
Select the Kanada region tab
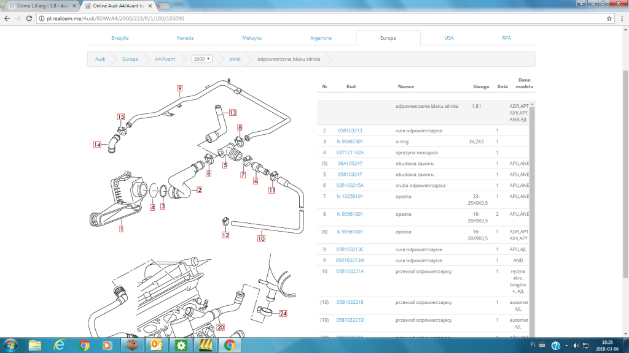pos(186,38)
